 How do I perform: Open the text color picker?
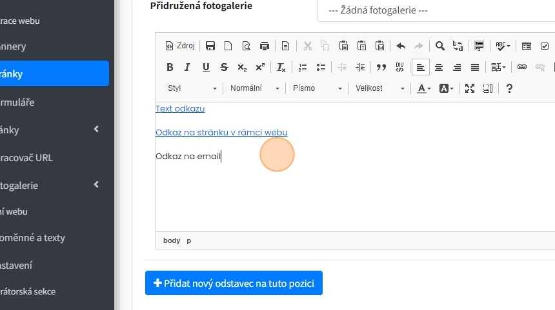point(423,88)
